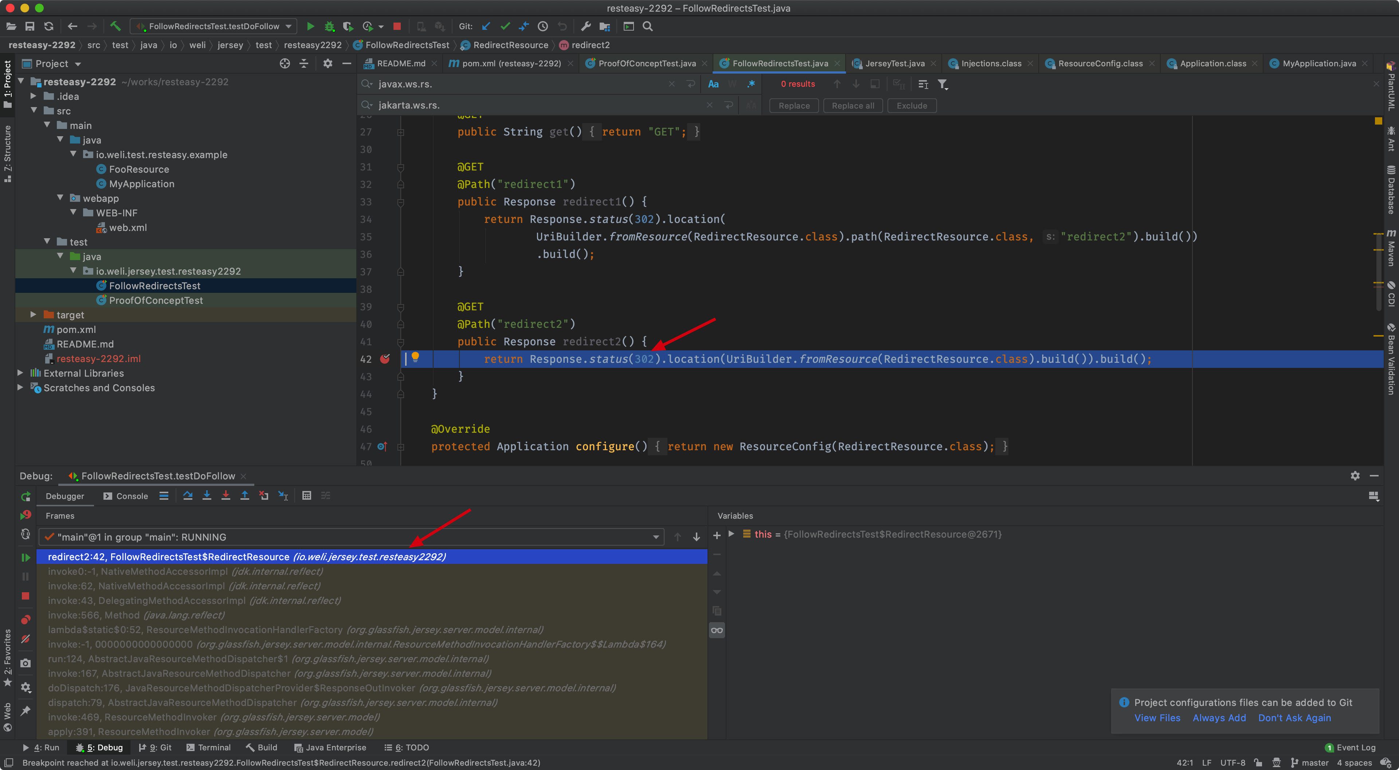Click the Git update project icon
1399x770 pixels.
click(486, 26)
